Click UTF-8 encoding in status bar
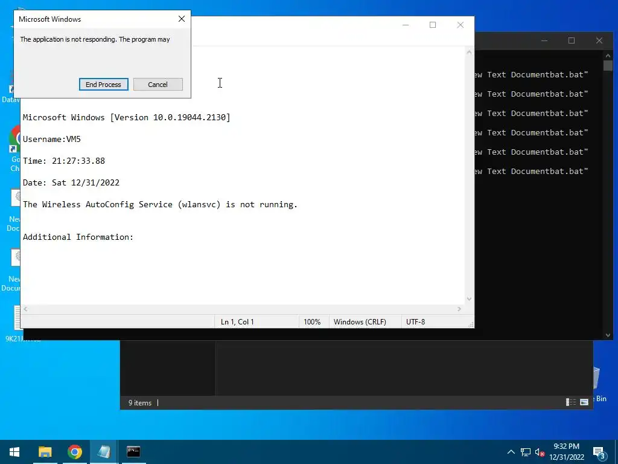The width and height of the screenshot is (618, 464). coord(415,321)
